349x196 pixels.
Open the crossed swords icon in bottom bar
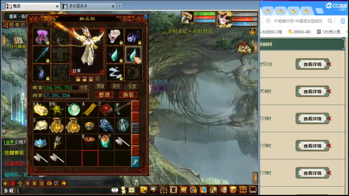click(183, 189)
